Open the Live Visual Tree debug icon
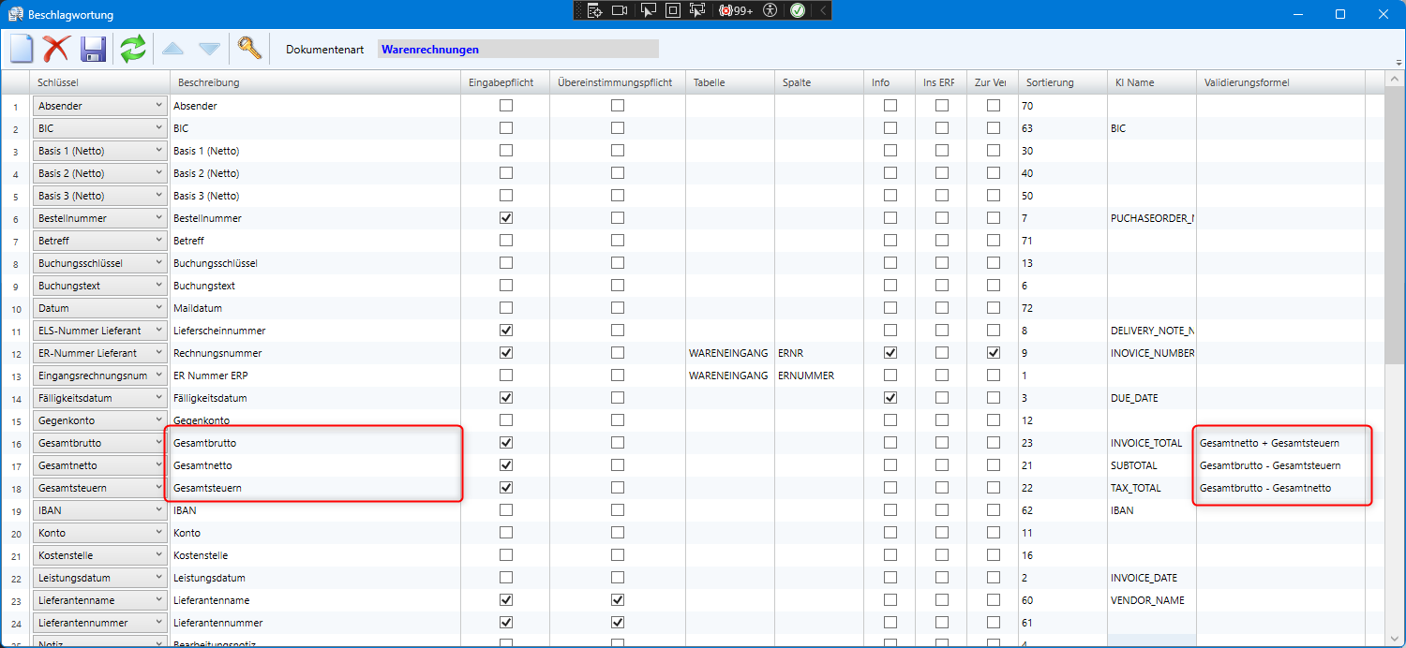The width and height of the screenshot is (1406, 648). (594, 10)
